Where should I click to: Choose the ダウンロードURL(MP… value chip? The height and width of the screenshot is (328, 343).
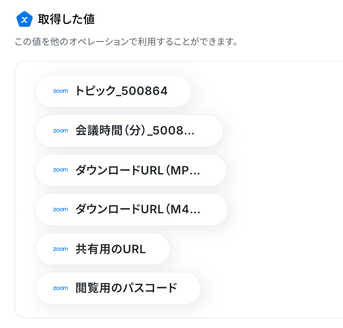click(131, 170)
